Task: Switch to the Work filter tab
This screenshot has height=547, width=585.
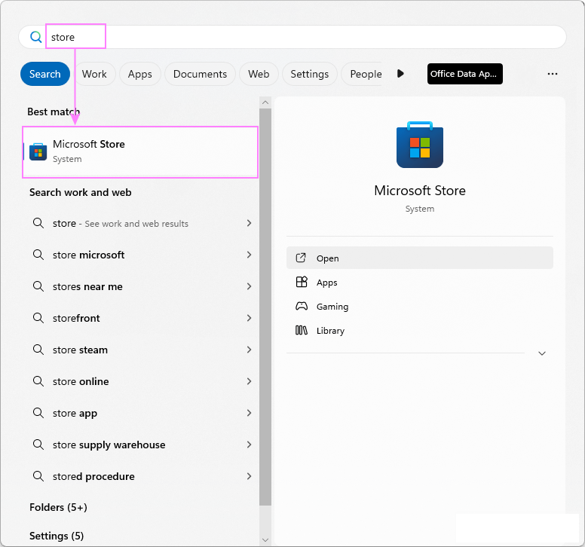Action: pyautogui.click(x=94, y=74)
